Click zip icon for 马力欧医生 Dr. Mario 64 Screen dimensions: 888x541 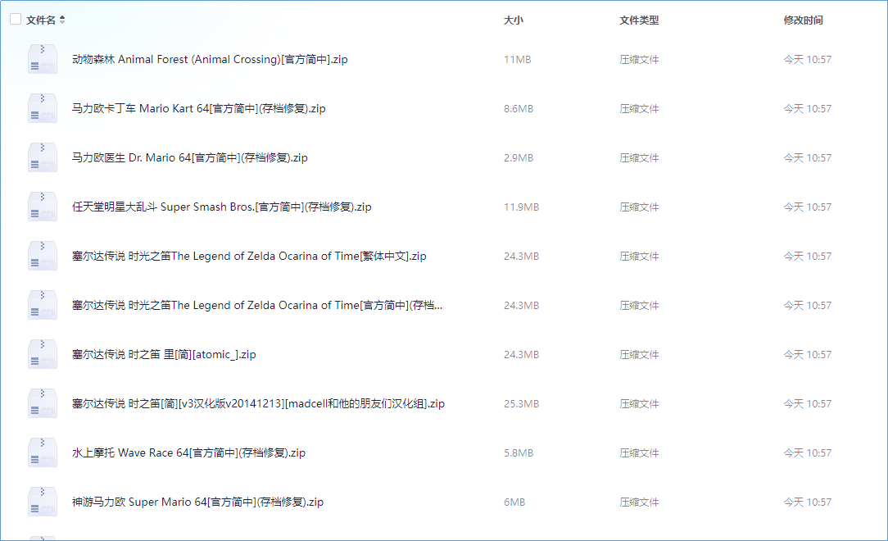point(43,157)
